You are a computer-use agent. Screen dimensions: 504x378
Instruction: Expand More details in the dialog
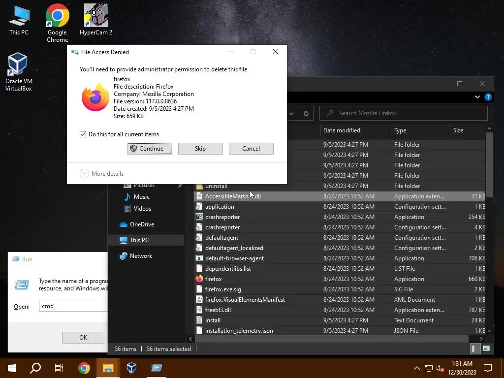101,174
